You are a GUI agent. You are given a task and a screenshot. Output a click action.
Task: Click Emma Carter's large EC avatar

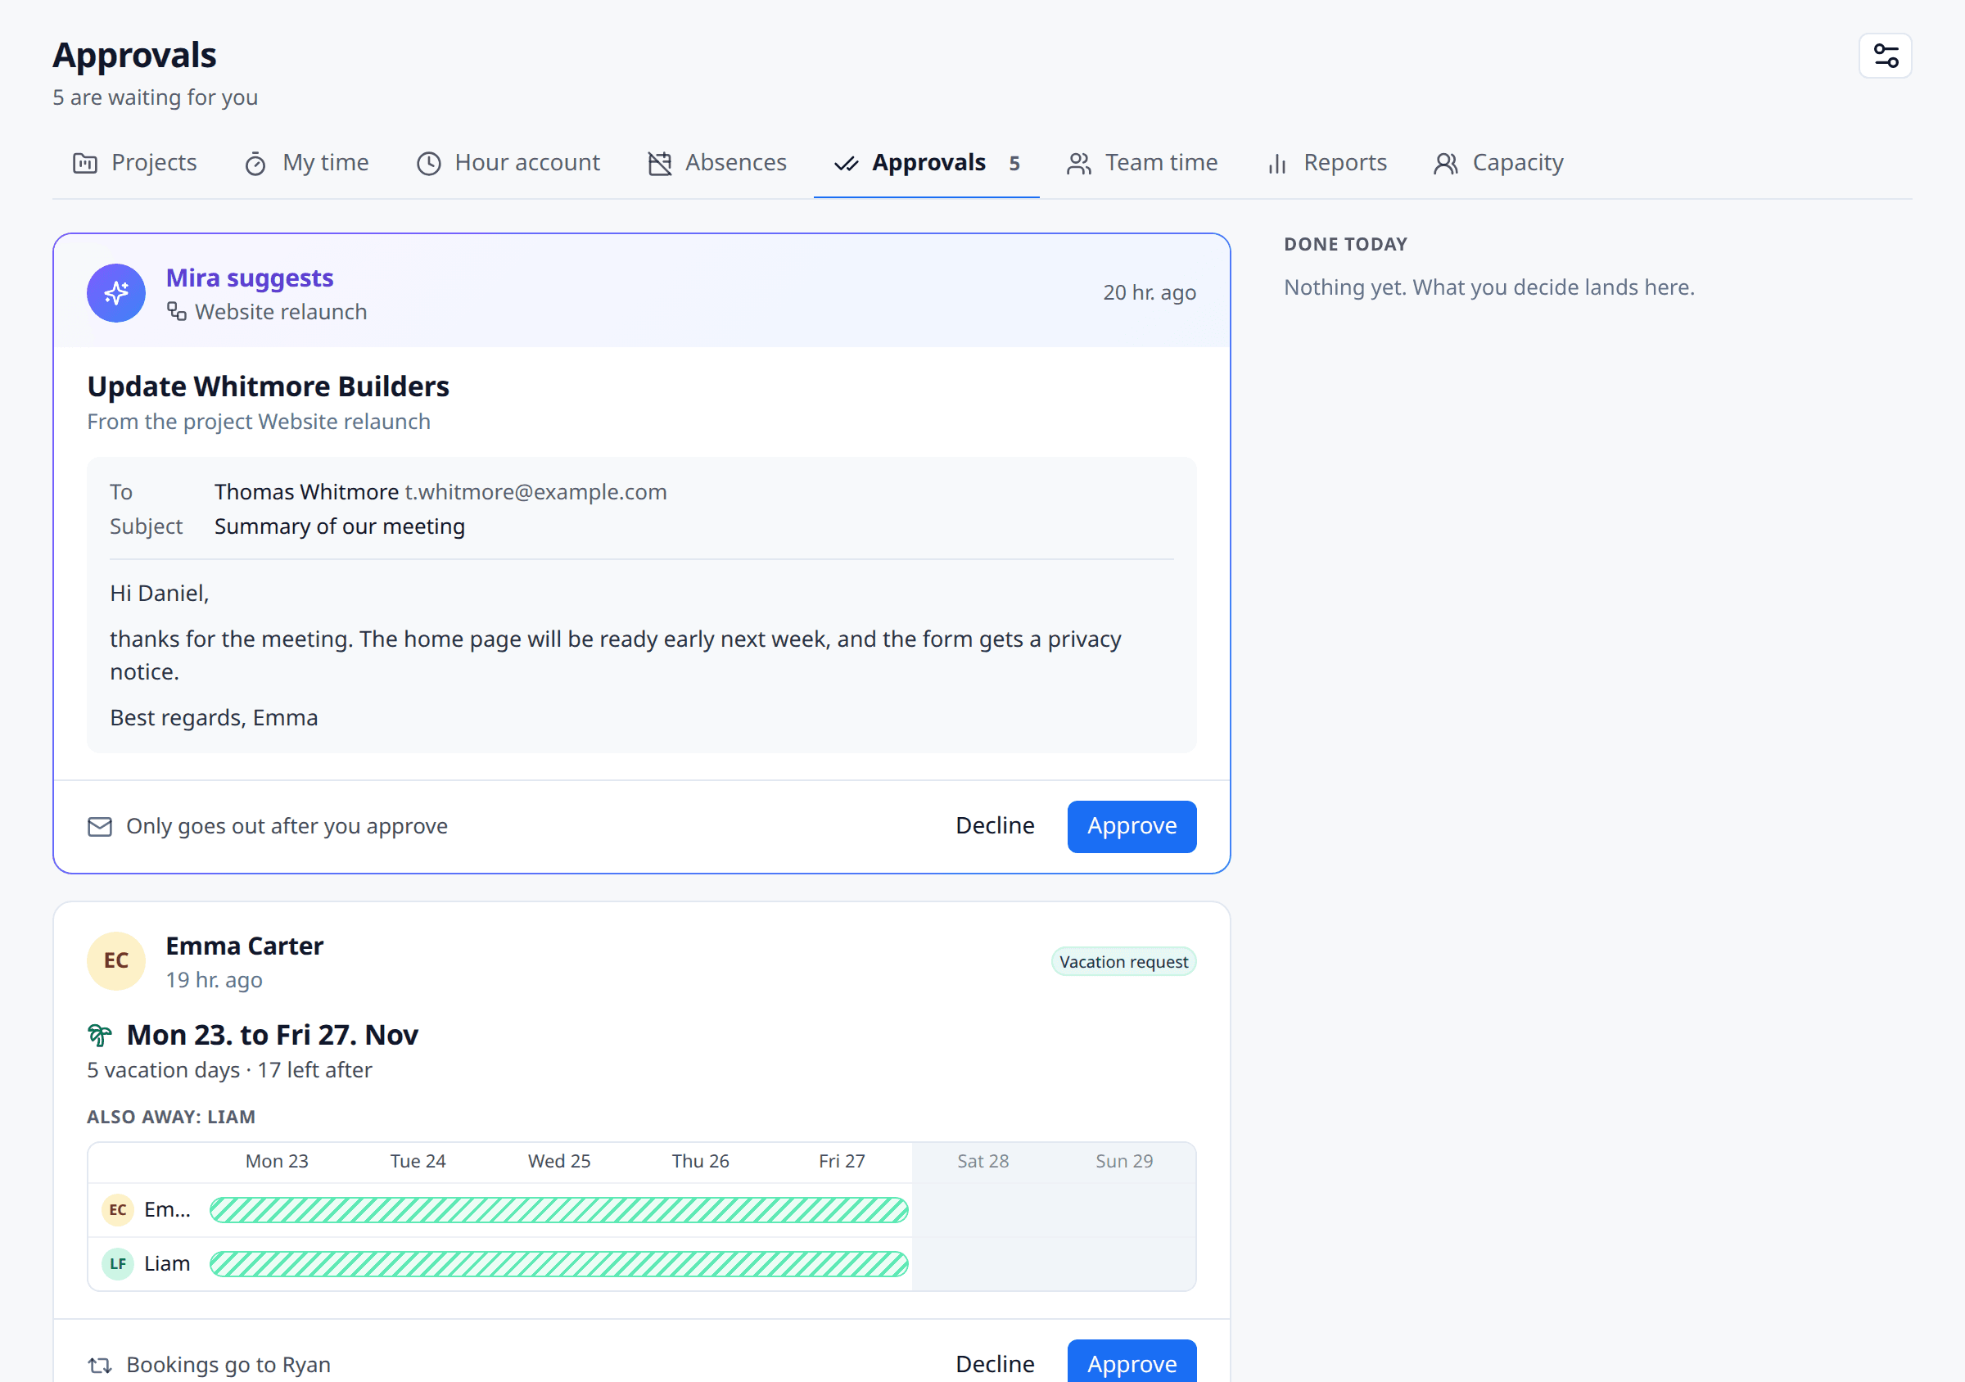pyautogui.click(x=116, y=961)
